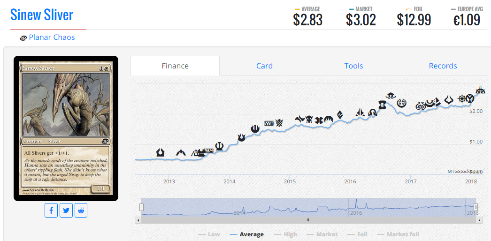Click the 2015 x-axis label

point(290,181)
